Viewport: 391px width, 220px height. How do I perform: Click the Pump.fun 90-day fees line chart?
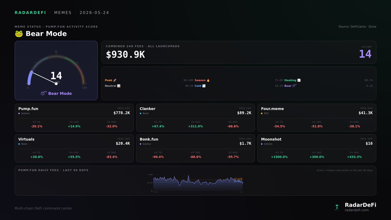[195, 183]
